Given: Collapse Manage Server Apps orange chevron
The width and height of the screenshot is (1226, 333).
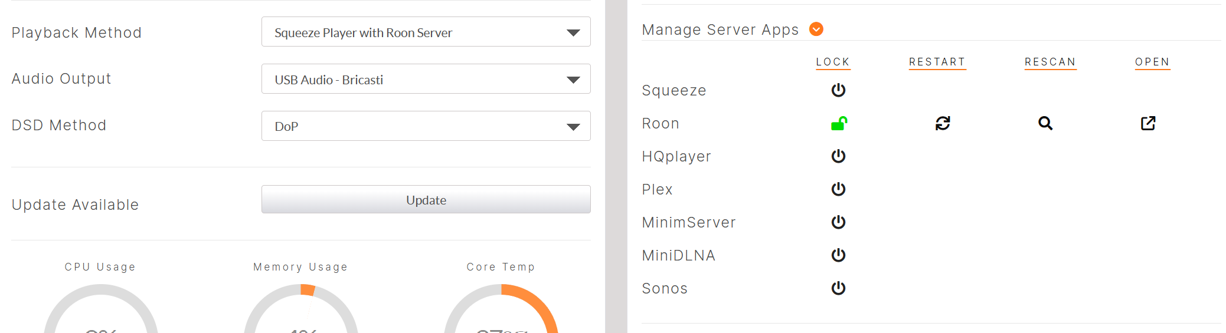Looking at the screenshot, I should (816, 29).
